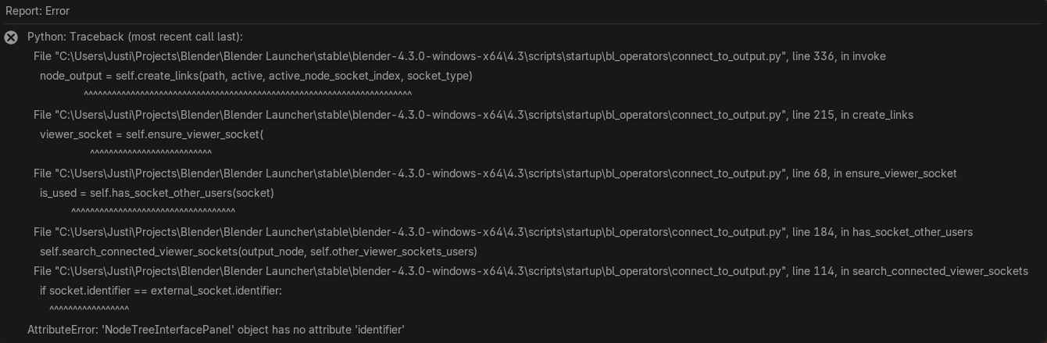
Task: Click the traceback entry for line 184
Action: pyautogui.click(x=502, y=232)
